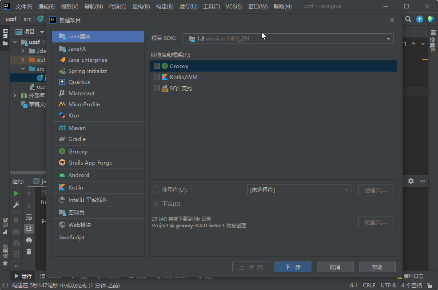Select the Java模块 project type
The image size is (438, 290).
click(x=98, y=36)
